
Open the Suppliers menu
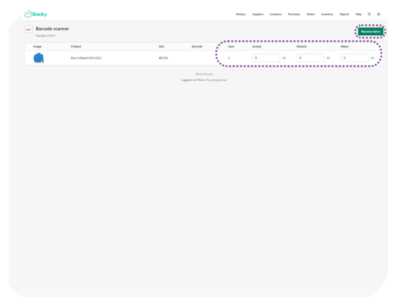click(258, 14)
